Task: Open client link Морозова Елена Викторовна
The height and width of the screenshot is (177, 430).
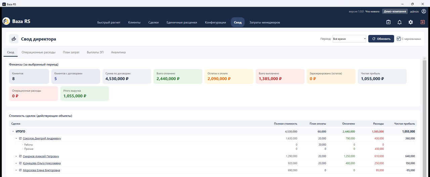Action: [x=42, y=170]
